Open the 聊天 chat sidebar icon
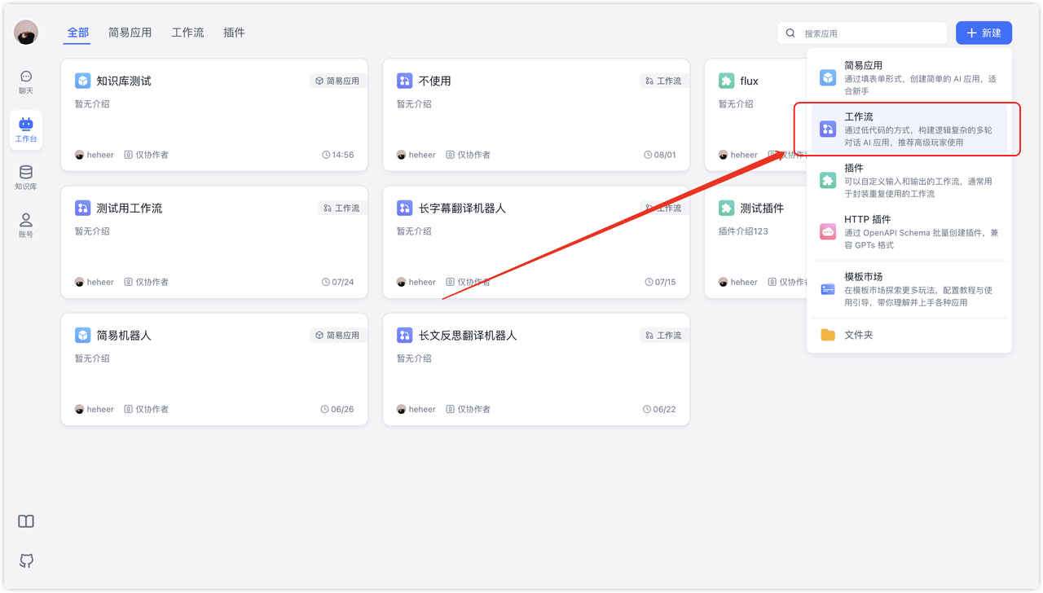The width and height of the screenshot is (1043, 593). [26, 81]
